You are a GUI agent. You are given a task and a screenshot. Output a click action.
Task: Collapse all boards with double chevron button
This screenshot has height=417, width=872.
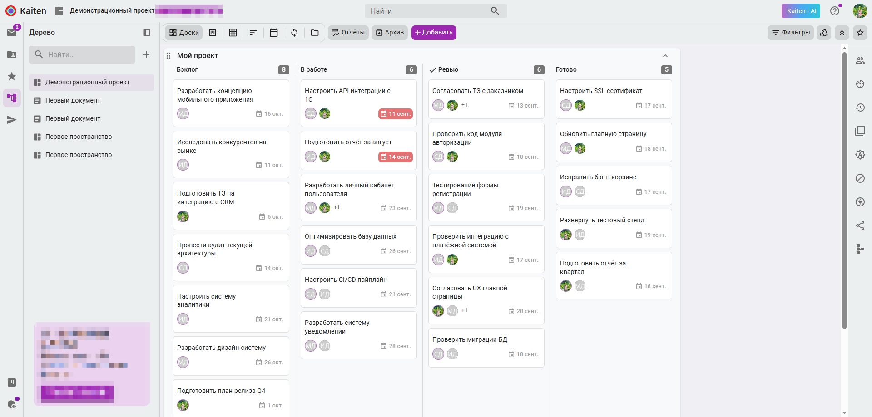tap(842, 33)
